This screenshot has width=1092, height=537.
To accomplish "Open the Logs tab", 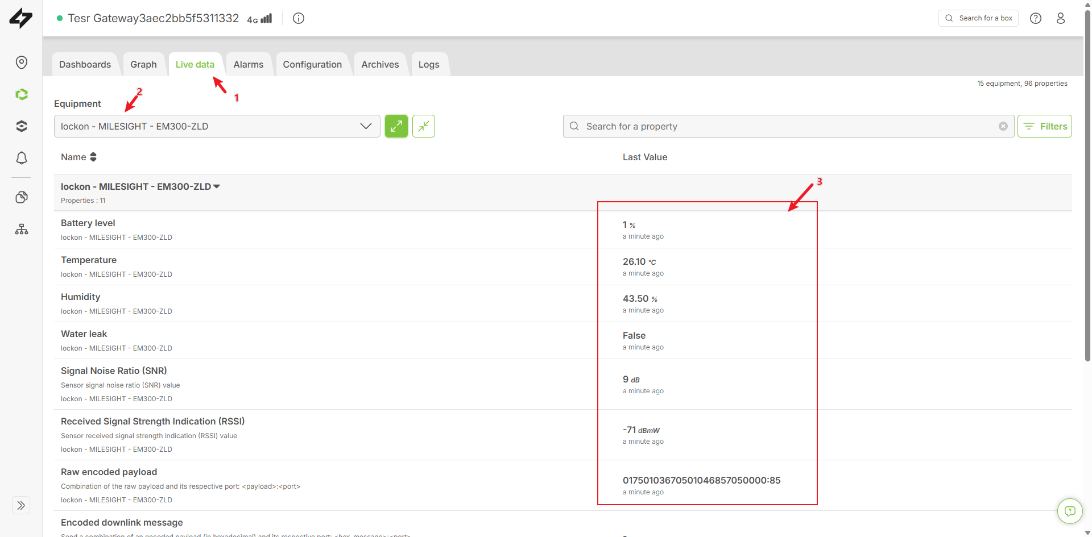I will point(429,64).
